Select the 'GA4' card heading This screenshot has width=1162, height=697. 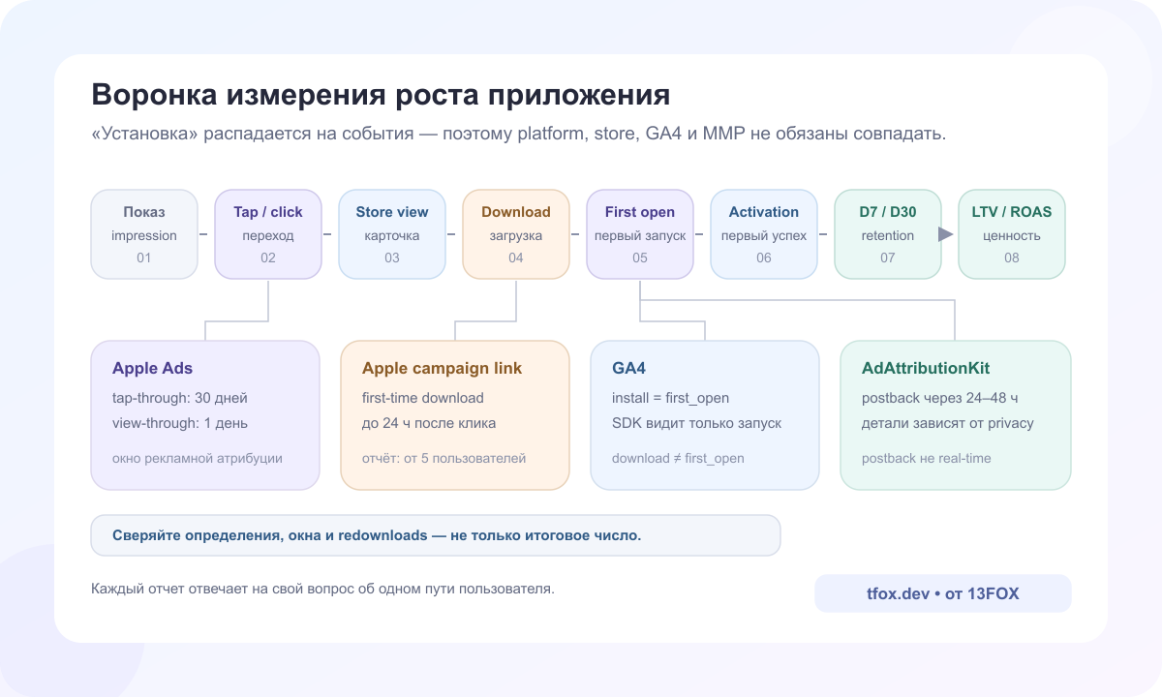pos(628,368)
